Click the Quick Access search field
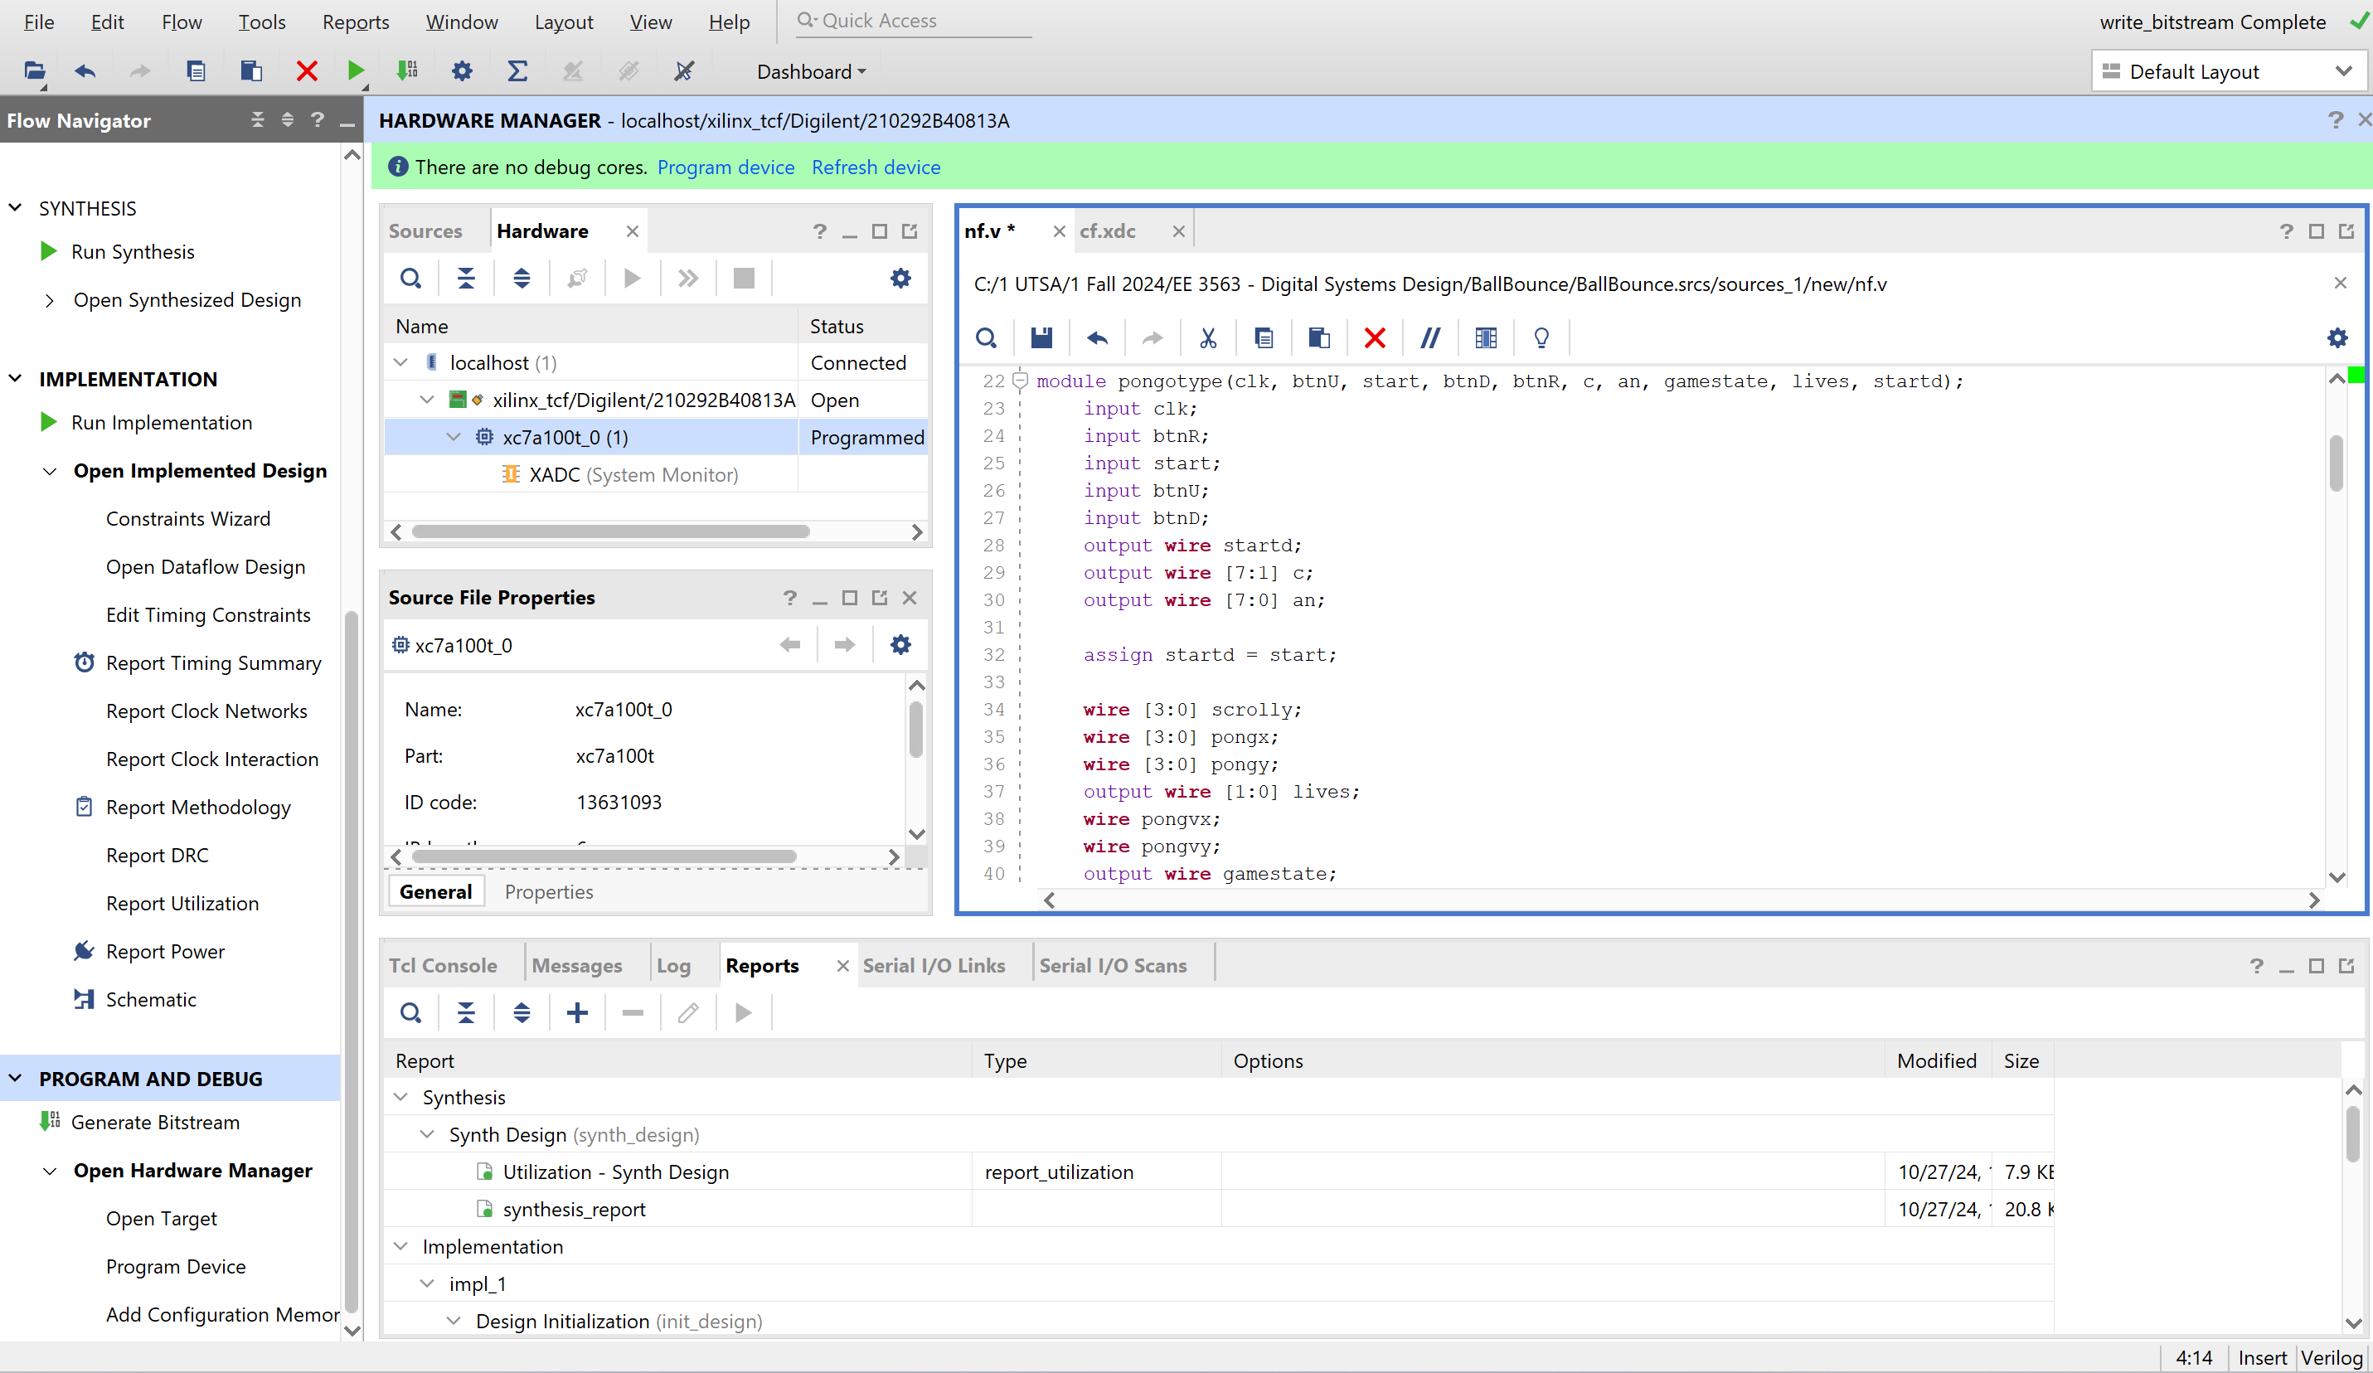 (914, 21)
